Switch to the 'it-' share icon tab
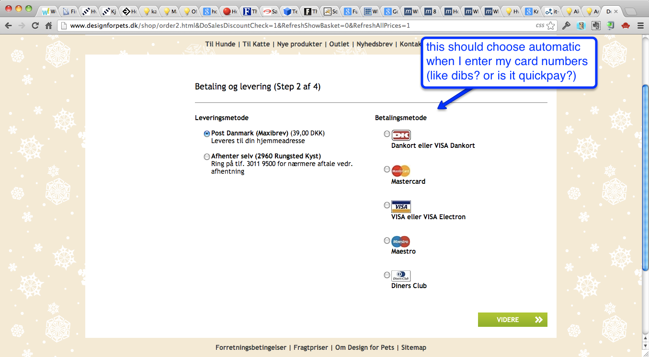The height and width of the screenshot is (357, 649). (552, 11)
